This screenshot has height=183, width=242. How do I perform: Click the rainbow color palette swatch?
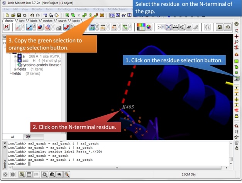coord(141,27)
